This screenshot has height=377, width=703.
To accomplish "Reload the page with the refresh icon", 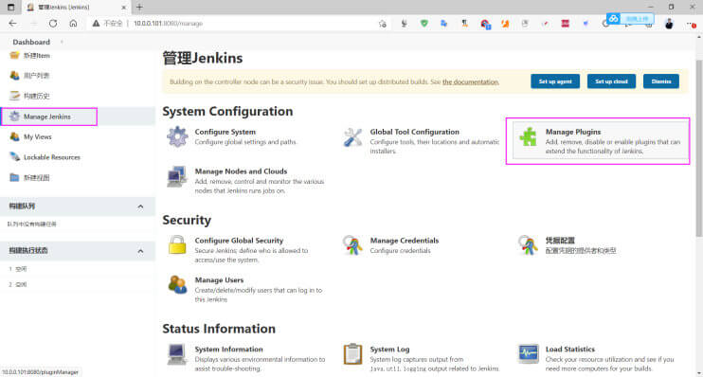I will (x=53, y=24).
